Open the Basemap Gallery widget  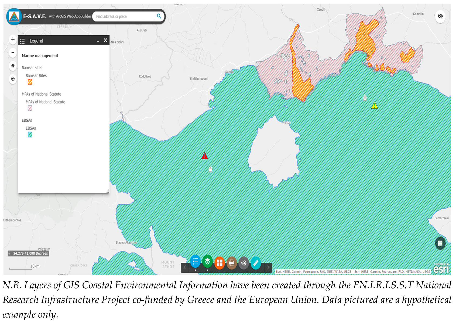[220, 262]
